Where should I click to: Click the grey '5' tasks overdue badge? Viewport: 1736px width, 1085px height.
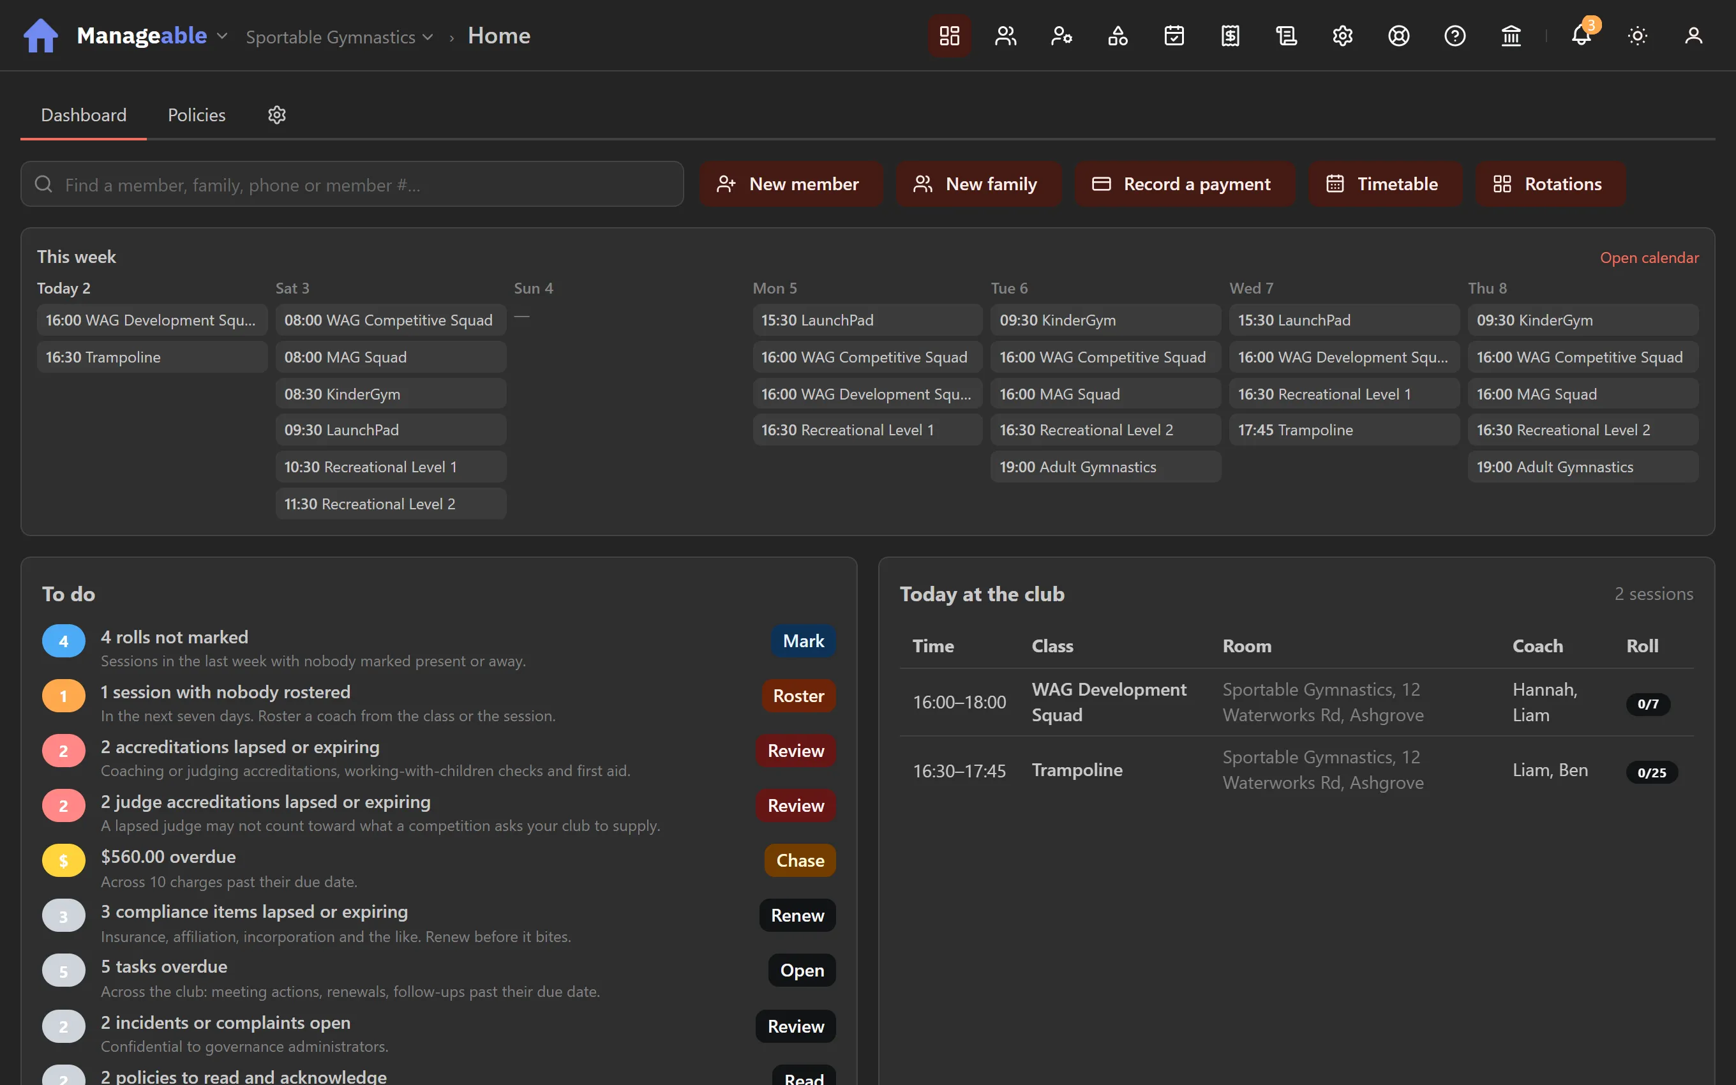63,971
